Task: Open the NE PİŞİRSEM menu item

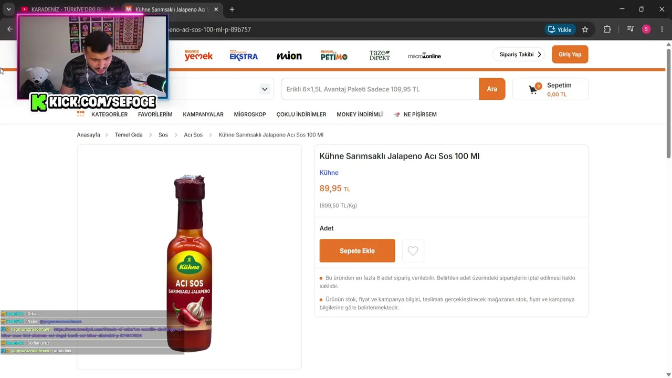Action: pos(415,114)
